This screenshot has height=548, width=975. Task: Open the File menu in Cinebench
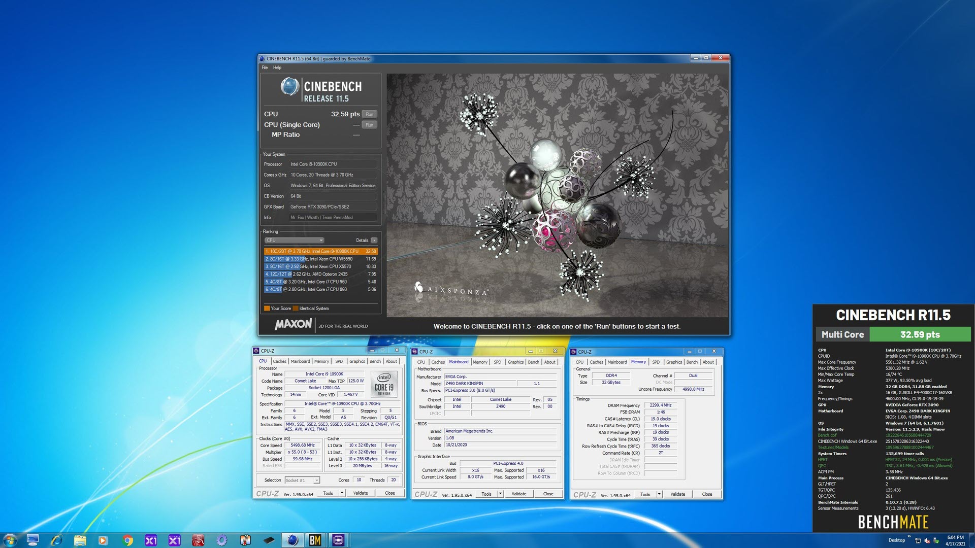pyautogui.click(x=265, y=67)
